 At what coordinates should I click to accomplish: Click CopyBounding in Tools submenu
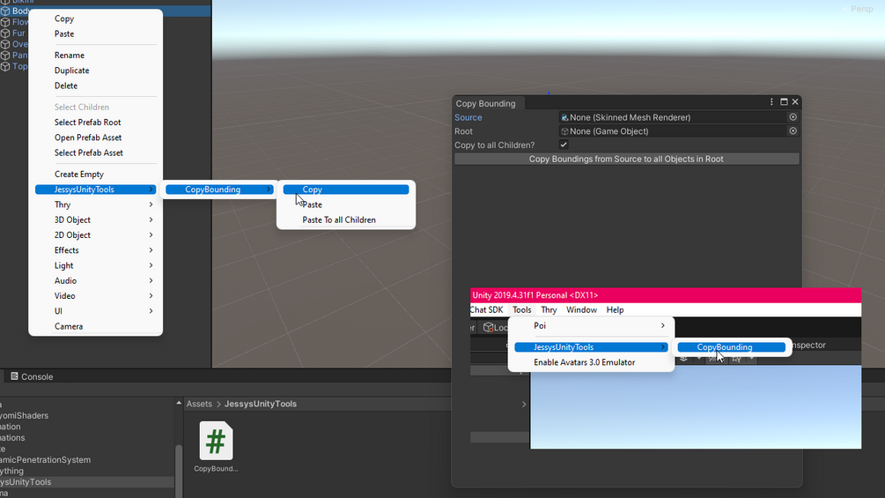coord(732,347)
